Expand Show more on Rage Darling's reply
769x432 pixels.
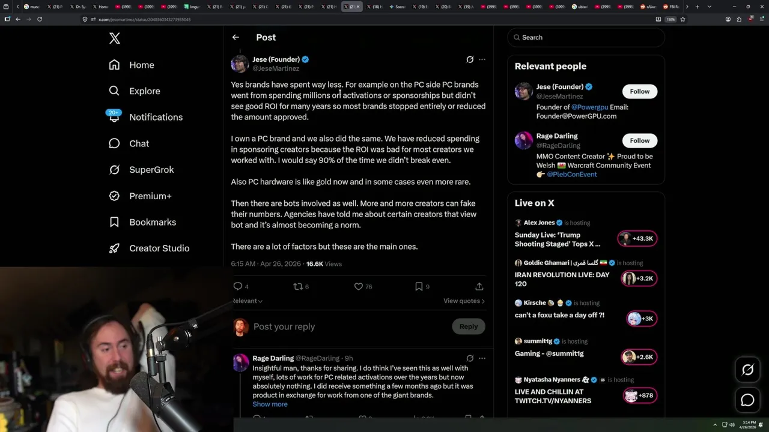(270, 404)
